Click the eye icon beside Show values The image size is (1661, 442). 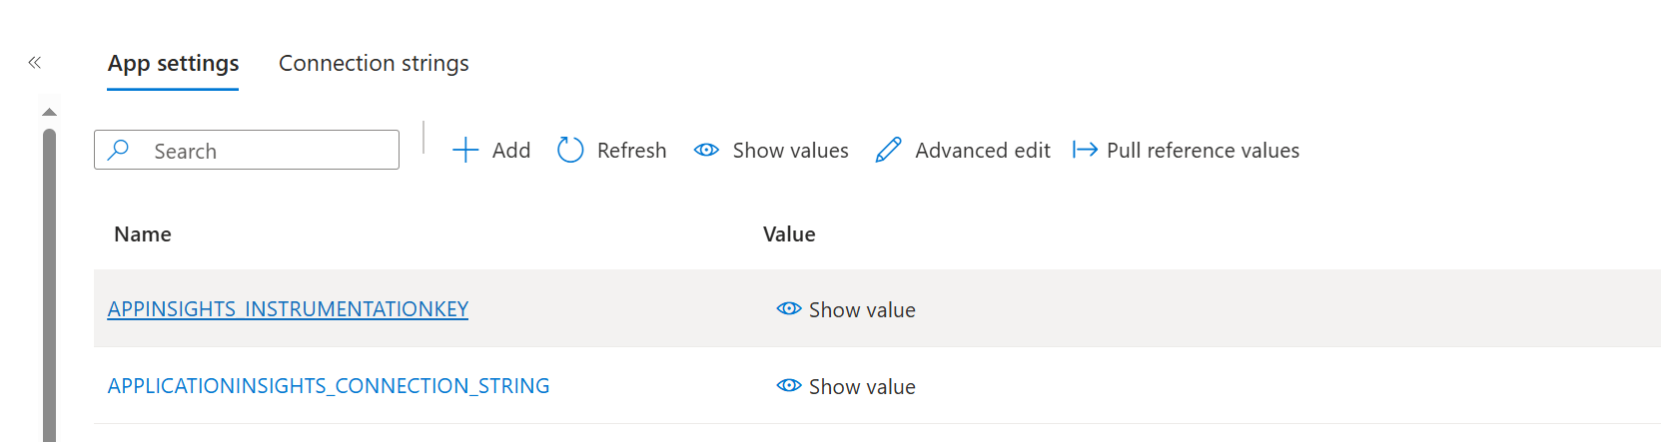click(x=706, y=151)
